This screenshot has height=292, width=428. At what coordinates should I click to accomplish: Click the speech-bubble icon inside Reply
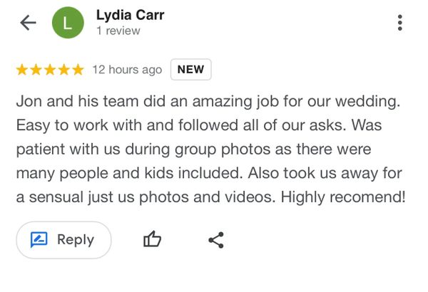39,240
